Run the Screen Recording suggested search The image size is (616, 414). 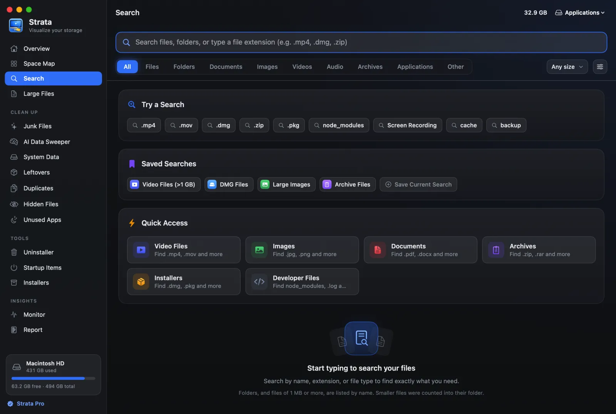tap(408, 125)
